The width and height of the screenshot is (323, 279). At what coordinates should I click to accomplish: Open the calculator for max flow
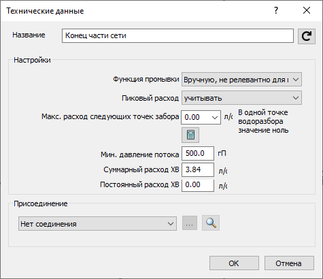pyautogui.click(x=190, y=135)
